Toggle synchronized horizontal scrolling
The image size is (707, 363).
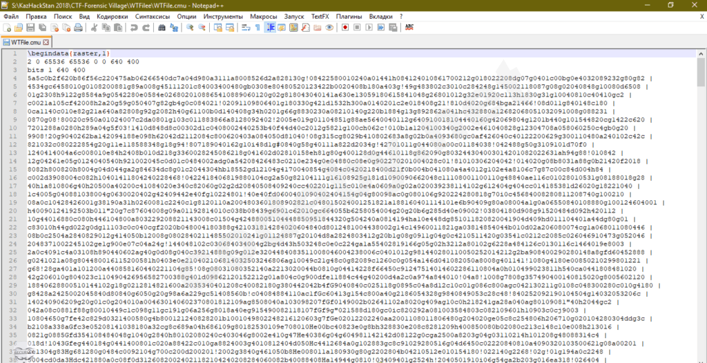point(230,28)
